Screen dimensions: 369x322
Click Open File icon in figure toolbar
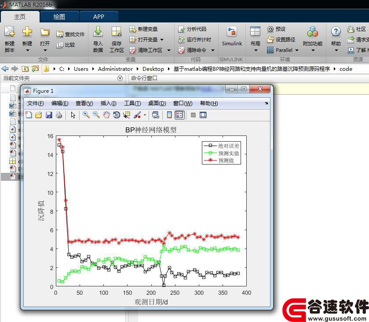[x=39, y=115]
